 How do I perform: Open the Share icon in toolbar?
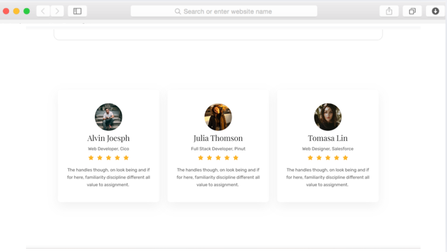click(389, 11)
